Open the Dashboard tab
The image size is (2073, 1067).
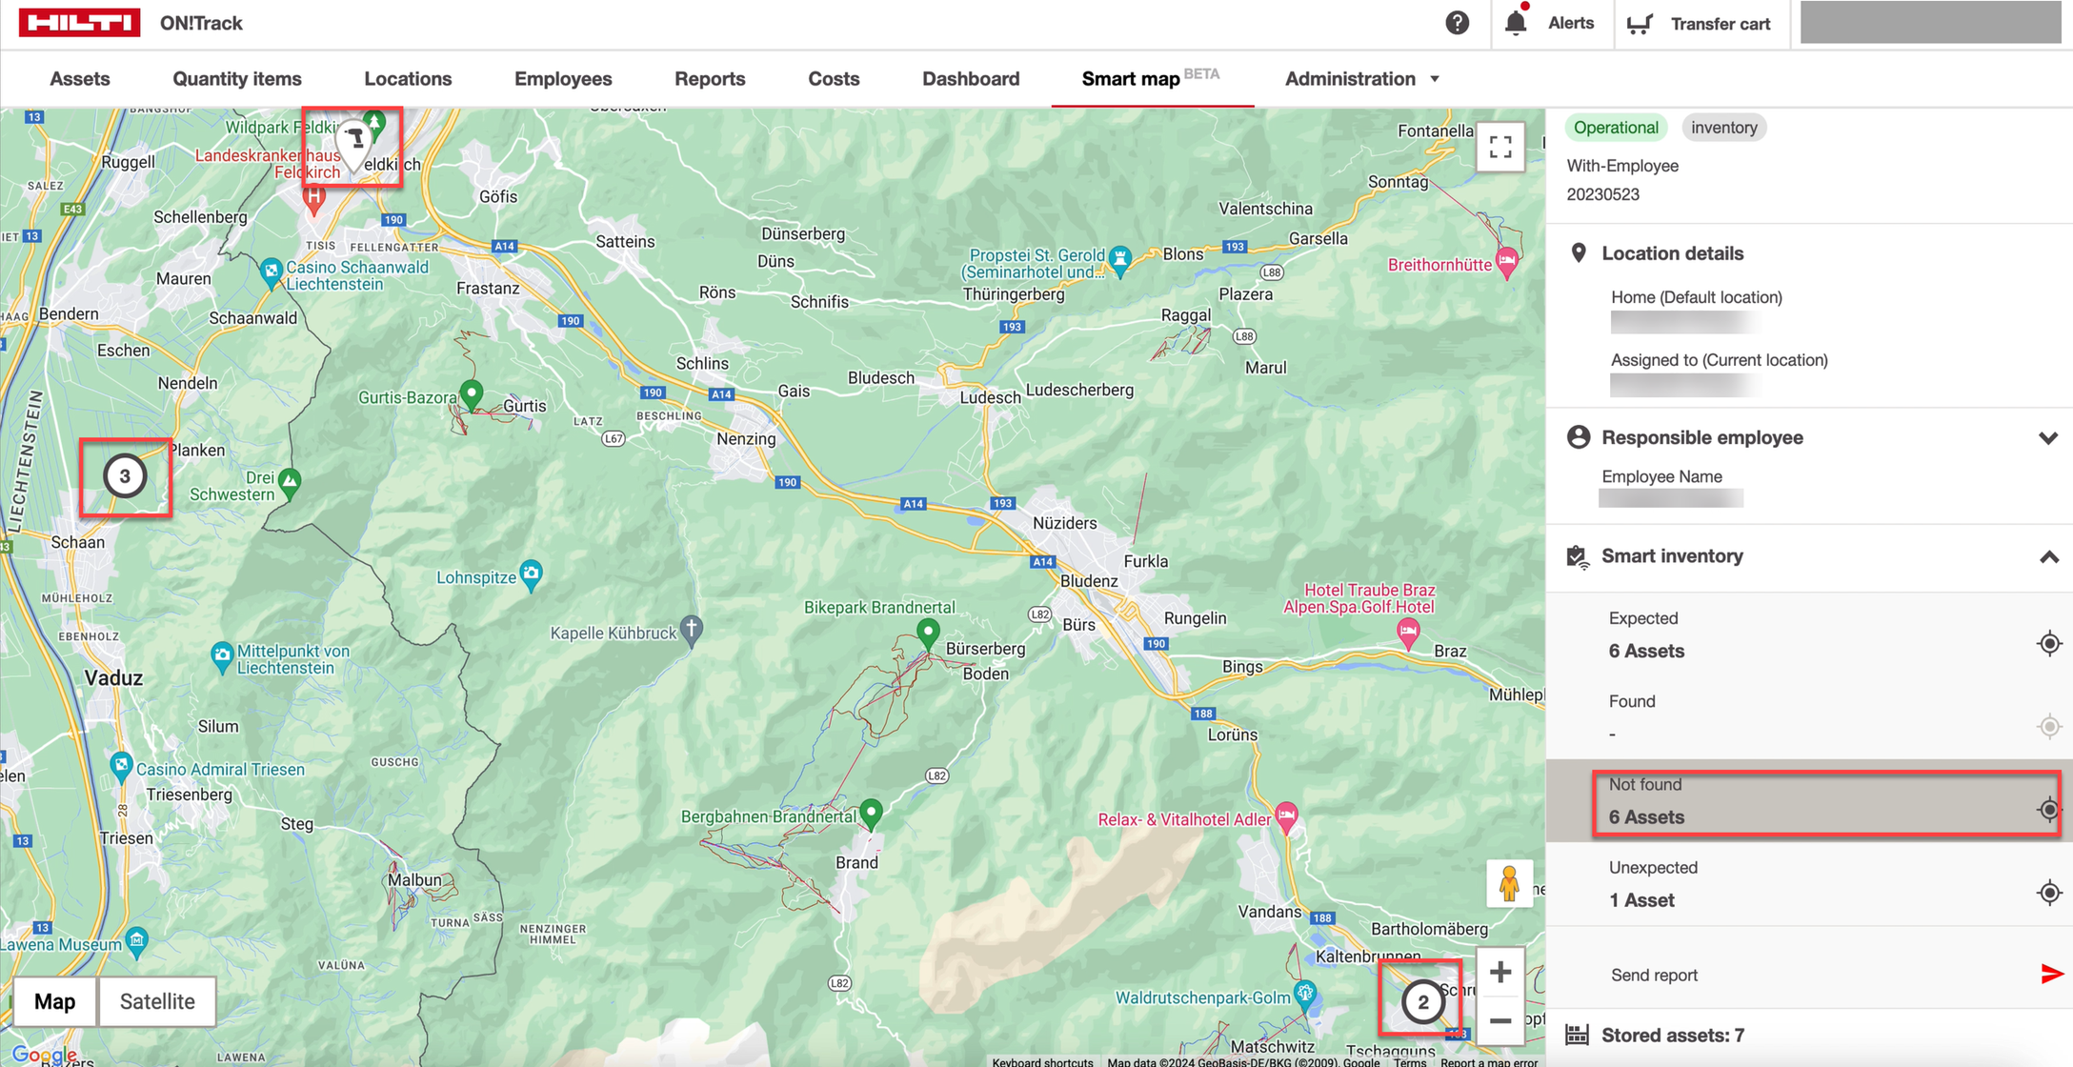tap(971, 79)
